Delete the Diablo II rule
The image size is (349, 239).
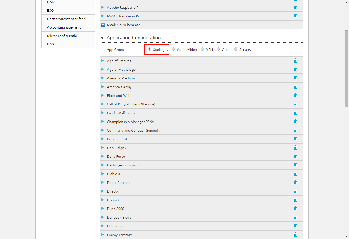[x=295, y=174]
